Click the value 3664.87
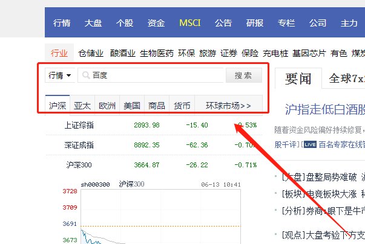Viewport: 365px width, 244px height. coord(146,165)
